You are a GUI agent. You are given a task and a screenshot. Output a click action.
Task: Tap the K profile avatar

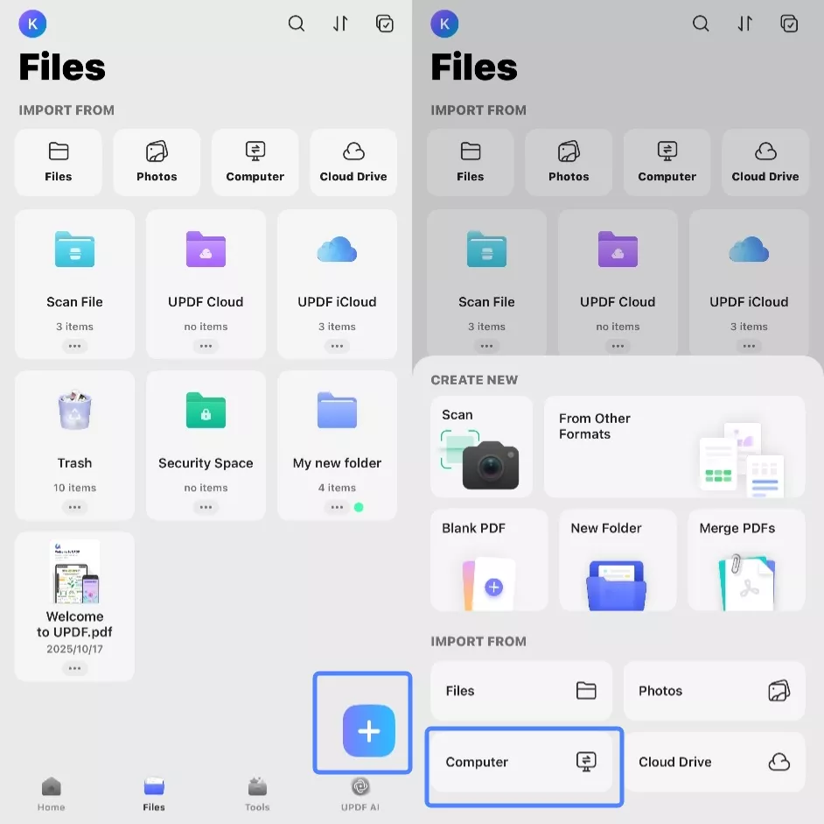(x=32, y=24)
